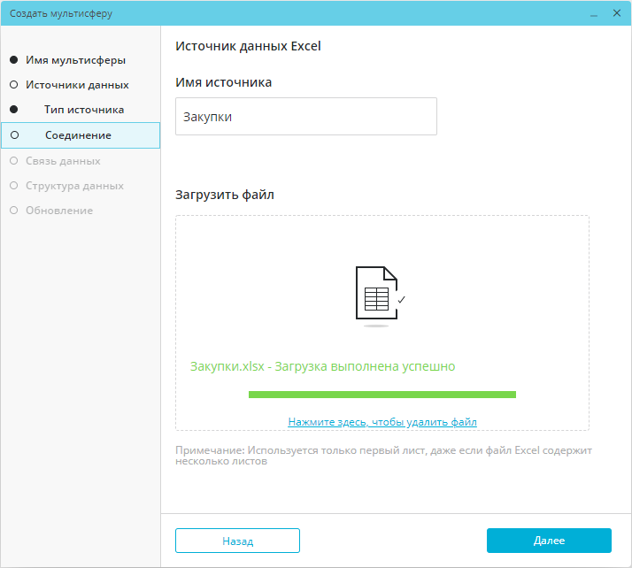The image size is (632, 568).
Task: Open the Структура данных step
Action: click(74, 186)
